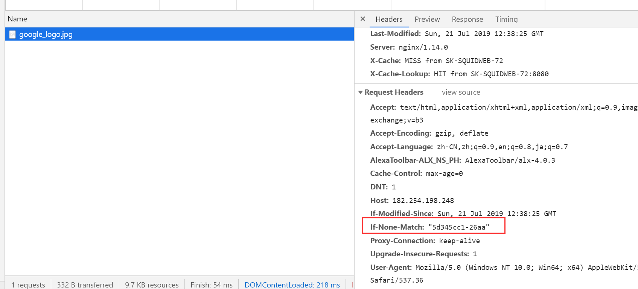This screenshot has height=289, width=638.
Task: Click the If-None-Match header value
Action: 458,227
